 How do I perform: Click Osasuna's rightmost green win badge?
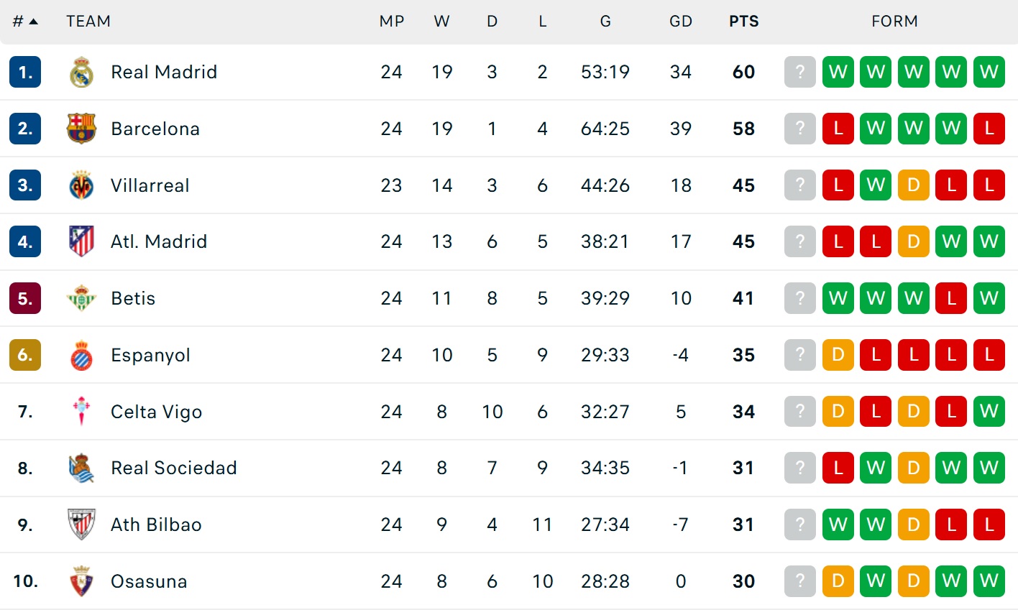click(989, 581)
